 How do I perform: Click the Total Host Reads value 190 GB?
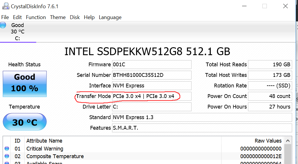coord(270,65)
